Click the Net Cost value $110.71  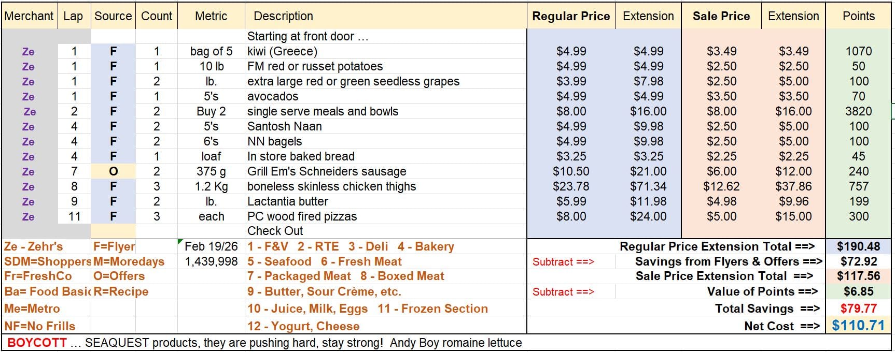coord(858,326)
